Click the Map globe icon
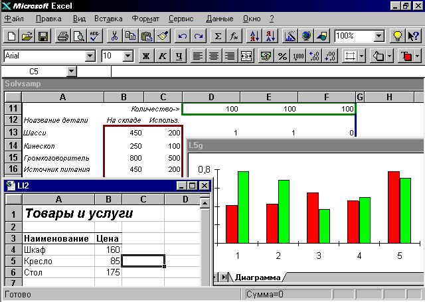 click(306, 36)
